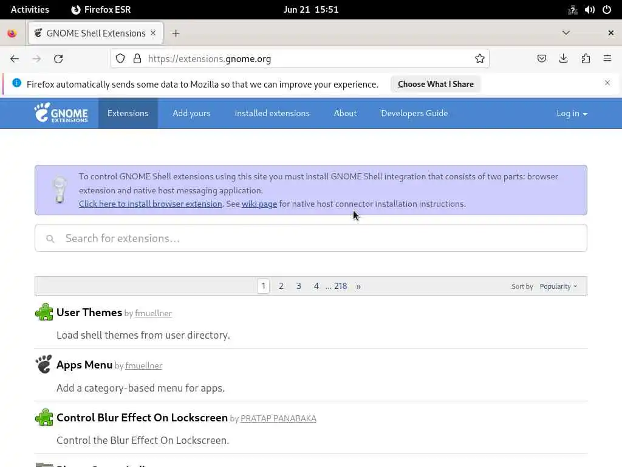Click the Apps Menu GNOME foot icon

44,364
